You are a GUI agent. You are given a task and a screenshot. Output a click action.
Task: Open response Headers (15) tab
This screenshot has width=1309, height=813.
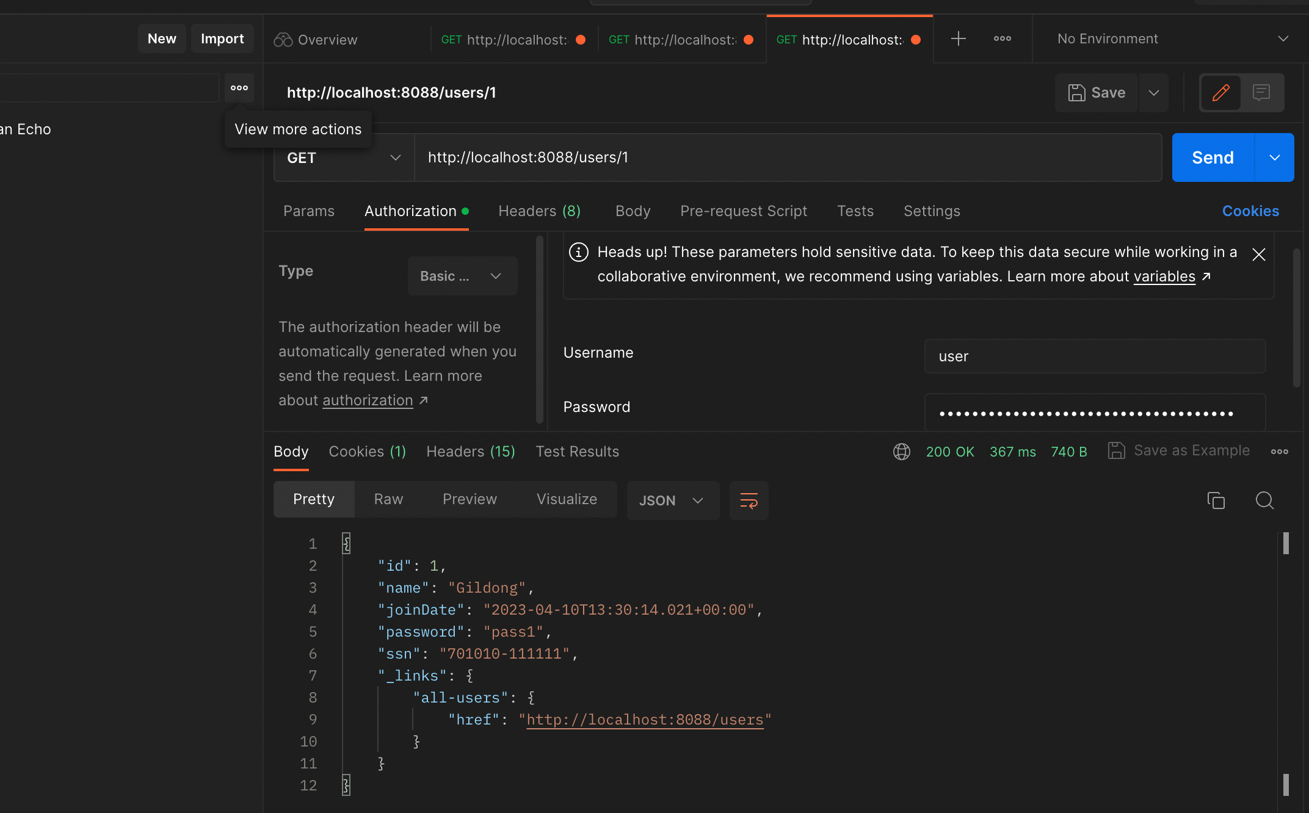471,452
